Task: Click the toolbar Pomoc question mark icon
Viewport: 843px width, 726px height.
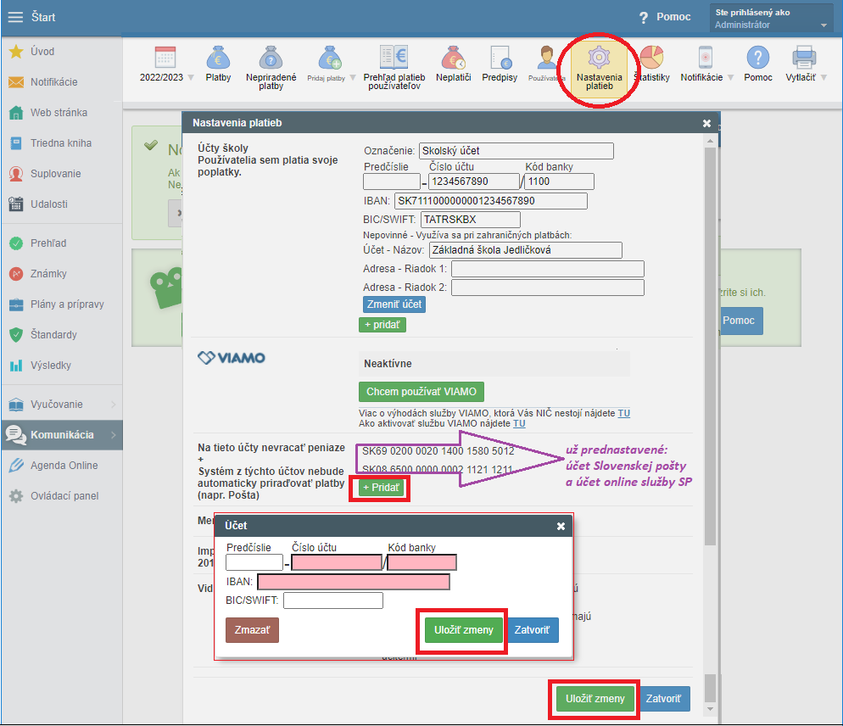Action: 758,58
